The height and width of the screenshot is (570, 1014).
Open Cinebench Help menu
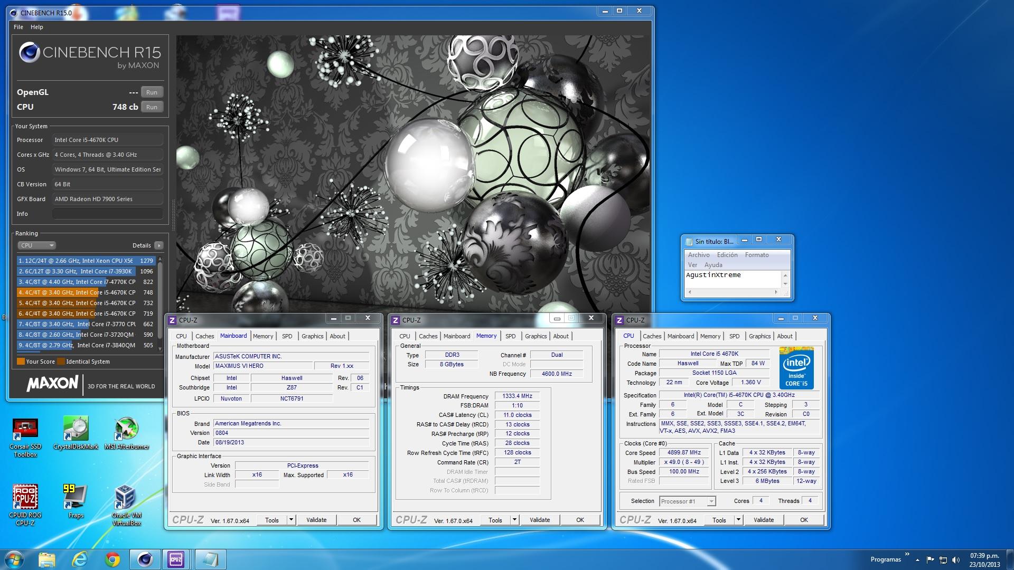pos(37,27)
